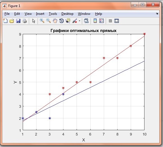The image size is (163, 147).
Task: Print figure using the printer icon
Action: pos(25,21)
